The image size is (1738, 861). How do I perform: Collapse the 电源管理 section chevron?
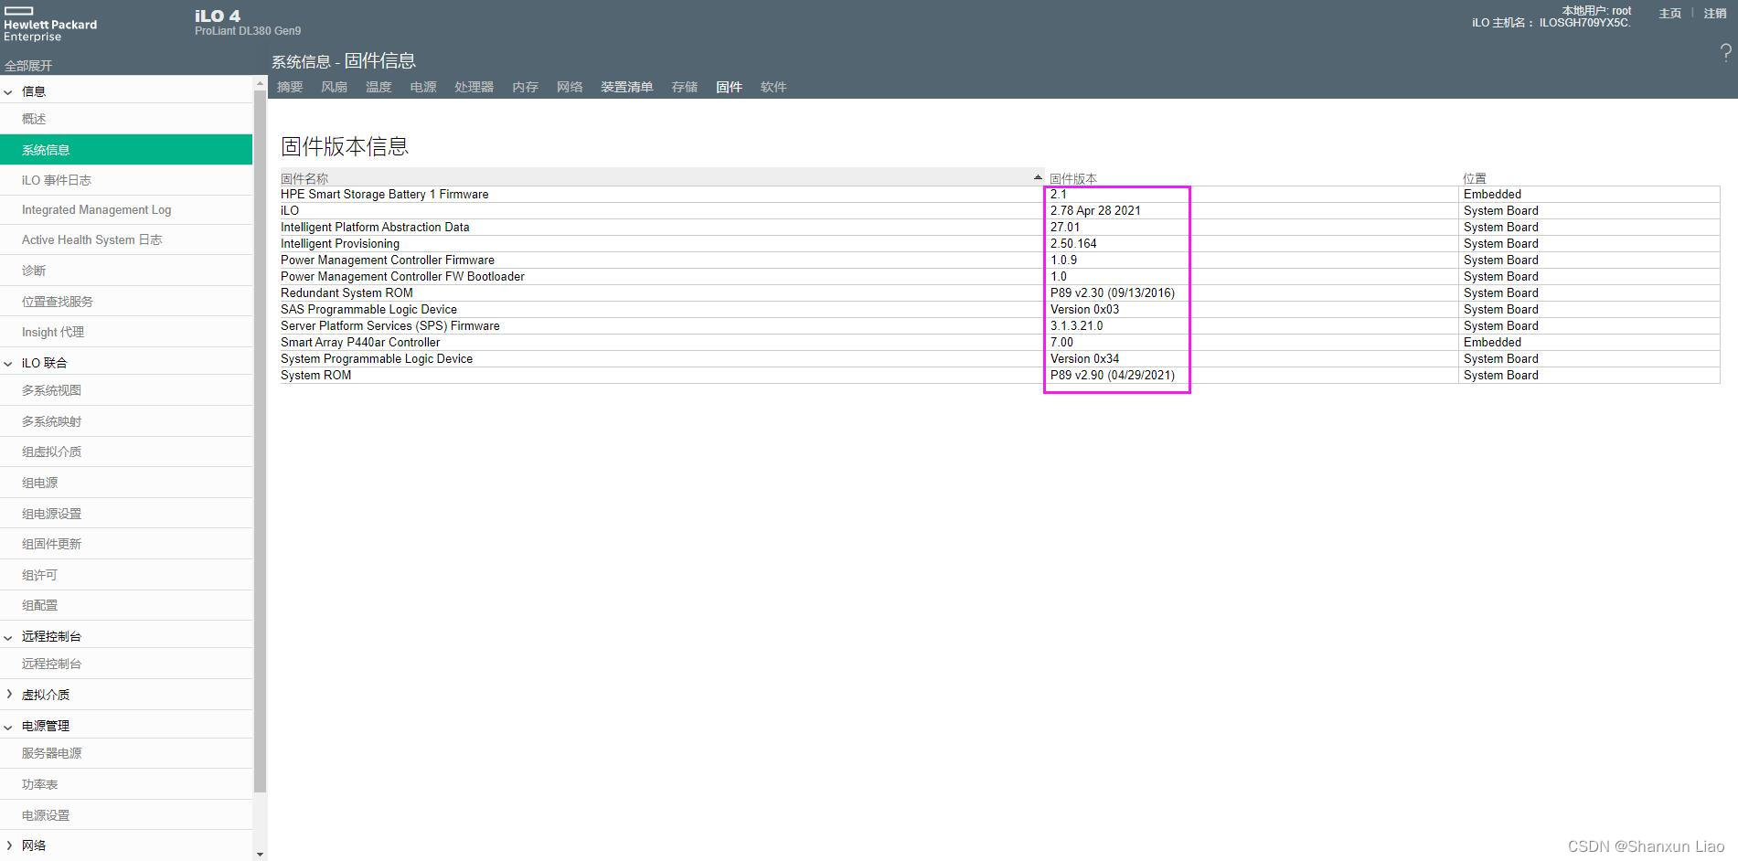tap(8, 726)
